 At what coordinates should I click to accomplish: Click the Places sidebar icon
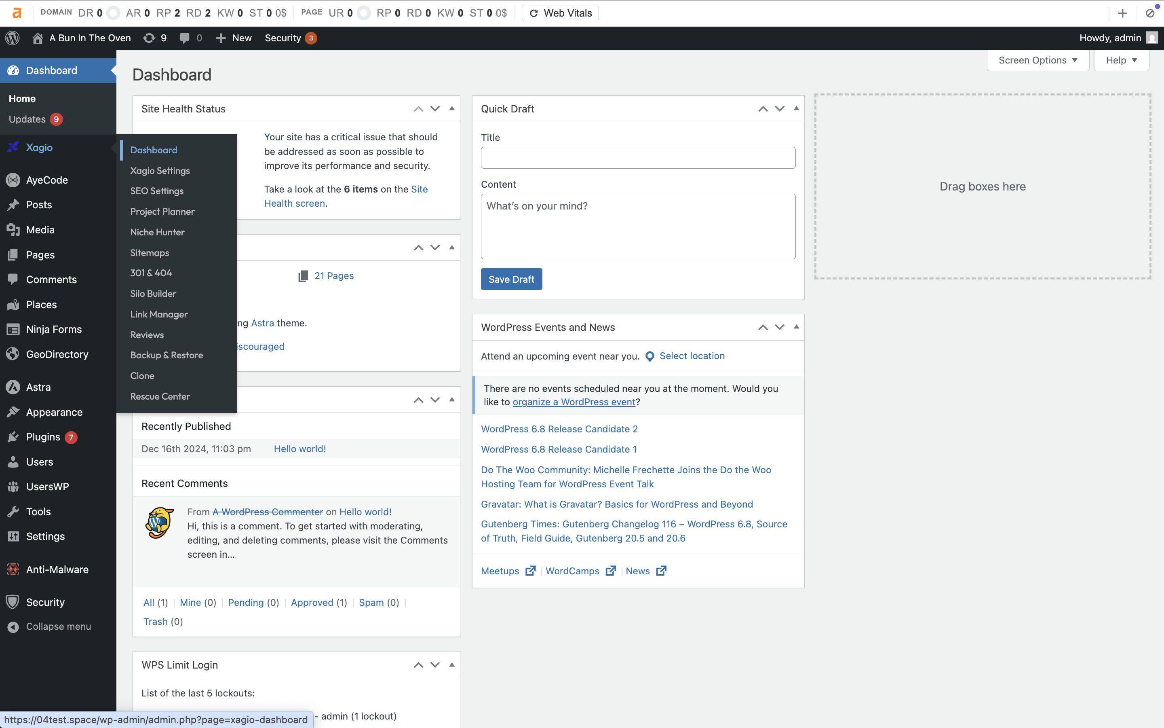[x=13, y=305]
